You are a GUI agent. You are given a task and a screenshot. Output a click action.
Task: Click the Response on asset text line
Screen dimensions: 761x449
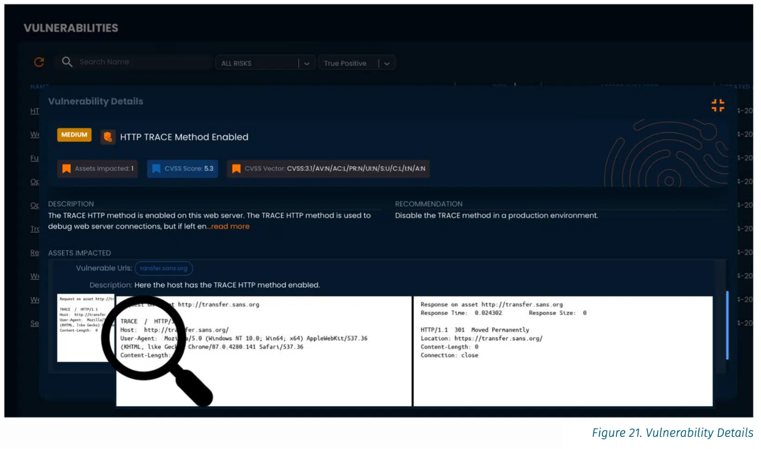coord(492,304)
